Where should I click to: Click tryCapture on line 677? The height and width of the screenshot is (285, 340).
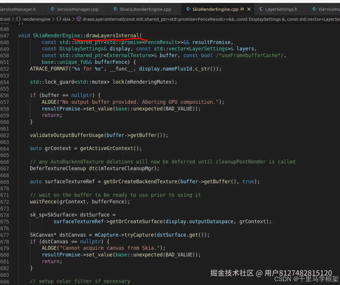tap(139, 235)
